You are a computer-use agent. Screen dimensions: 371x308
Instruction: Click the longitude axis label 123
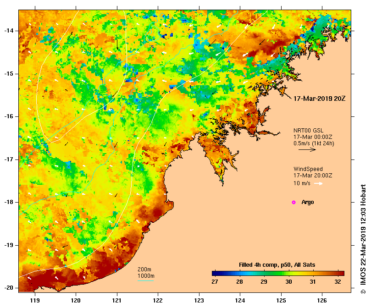(x=199, y=301)
